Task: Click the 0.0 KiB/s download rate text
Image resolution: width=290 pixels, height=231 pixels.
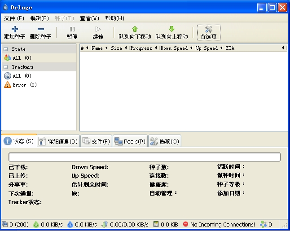Action: click(52, 224)
